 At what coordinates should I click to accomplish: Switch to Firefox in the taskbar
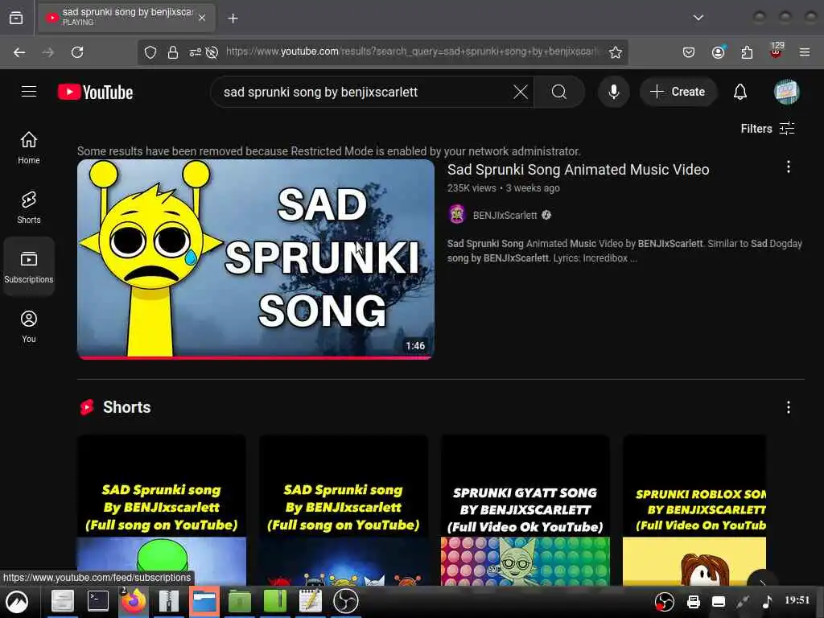(x=134, y=600)
